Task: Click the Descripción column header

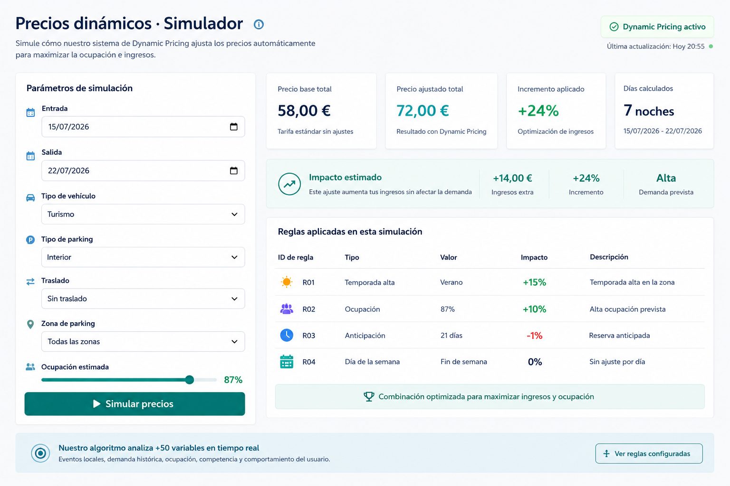Action: point(609,257)
